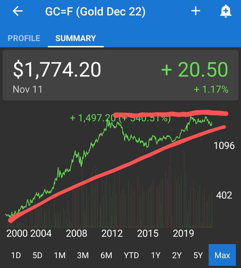Select the Max range button
The image size is (241, 268).
[222, 255]
